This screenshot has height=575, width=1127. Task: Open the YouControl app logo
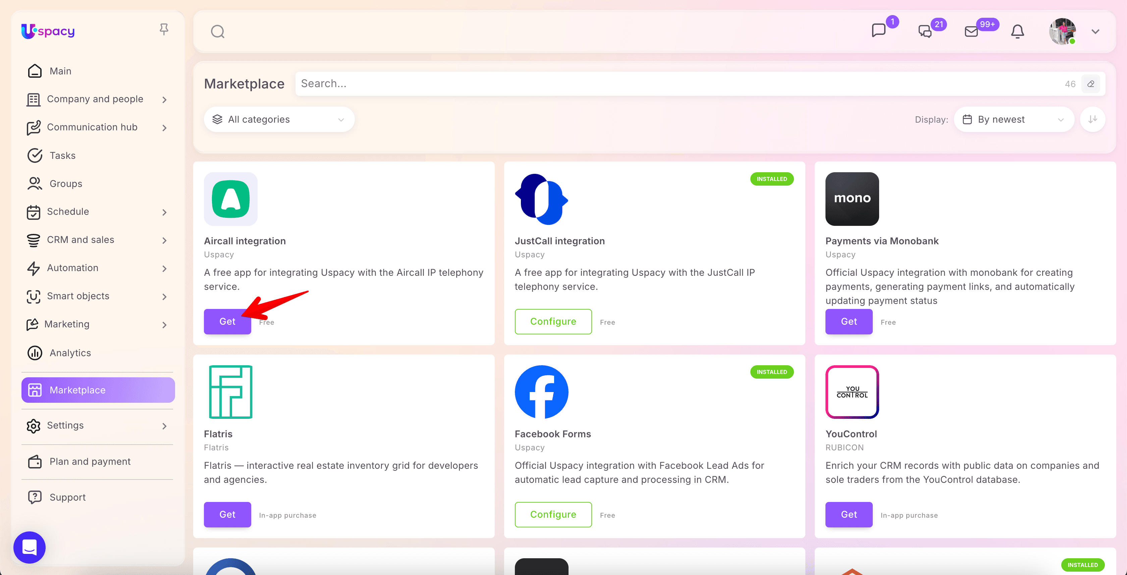[852, 392]
